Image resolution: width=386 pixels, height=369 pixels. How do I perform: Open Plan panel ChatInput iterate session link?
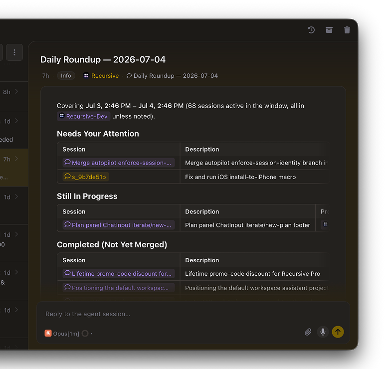click(119, 225)
